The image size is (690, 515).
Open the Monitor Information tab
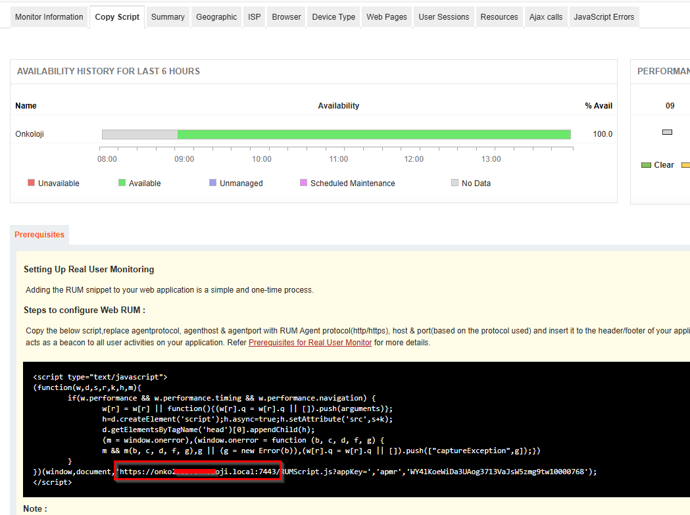click(49, 17)
